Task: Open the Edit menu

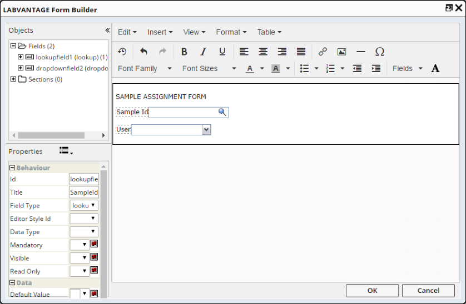Action: [127, 32]
